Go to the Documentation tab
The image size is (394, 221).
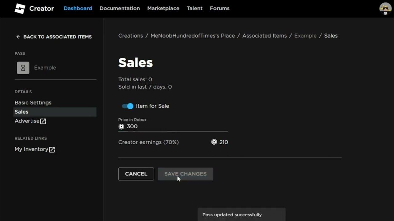[x=120, y=8]
